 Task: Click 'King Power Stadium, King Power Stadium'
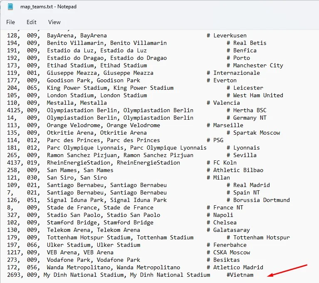110,88
